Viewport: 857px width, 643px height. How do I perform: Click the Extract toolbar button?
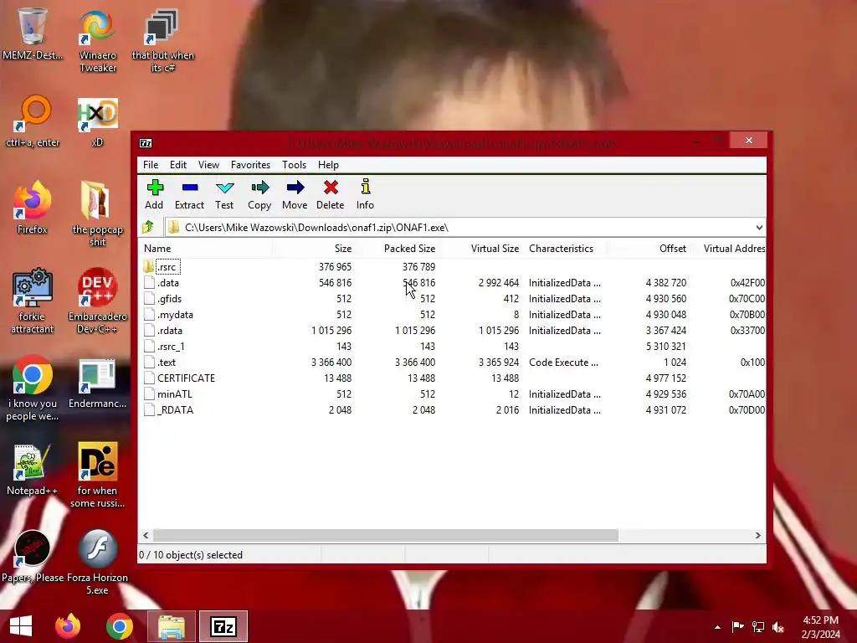[x=189, y=194]
